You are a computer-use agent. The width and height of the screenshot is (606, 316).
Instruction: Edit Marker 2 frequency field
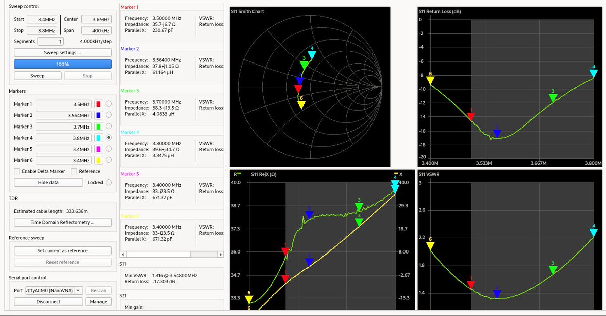pyautogui.click(x=64, y=115)
